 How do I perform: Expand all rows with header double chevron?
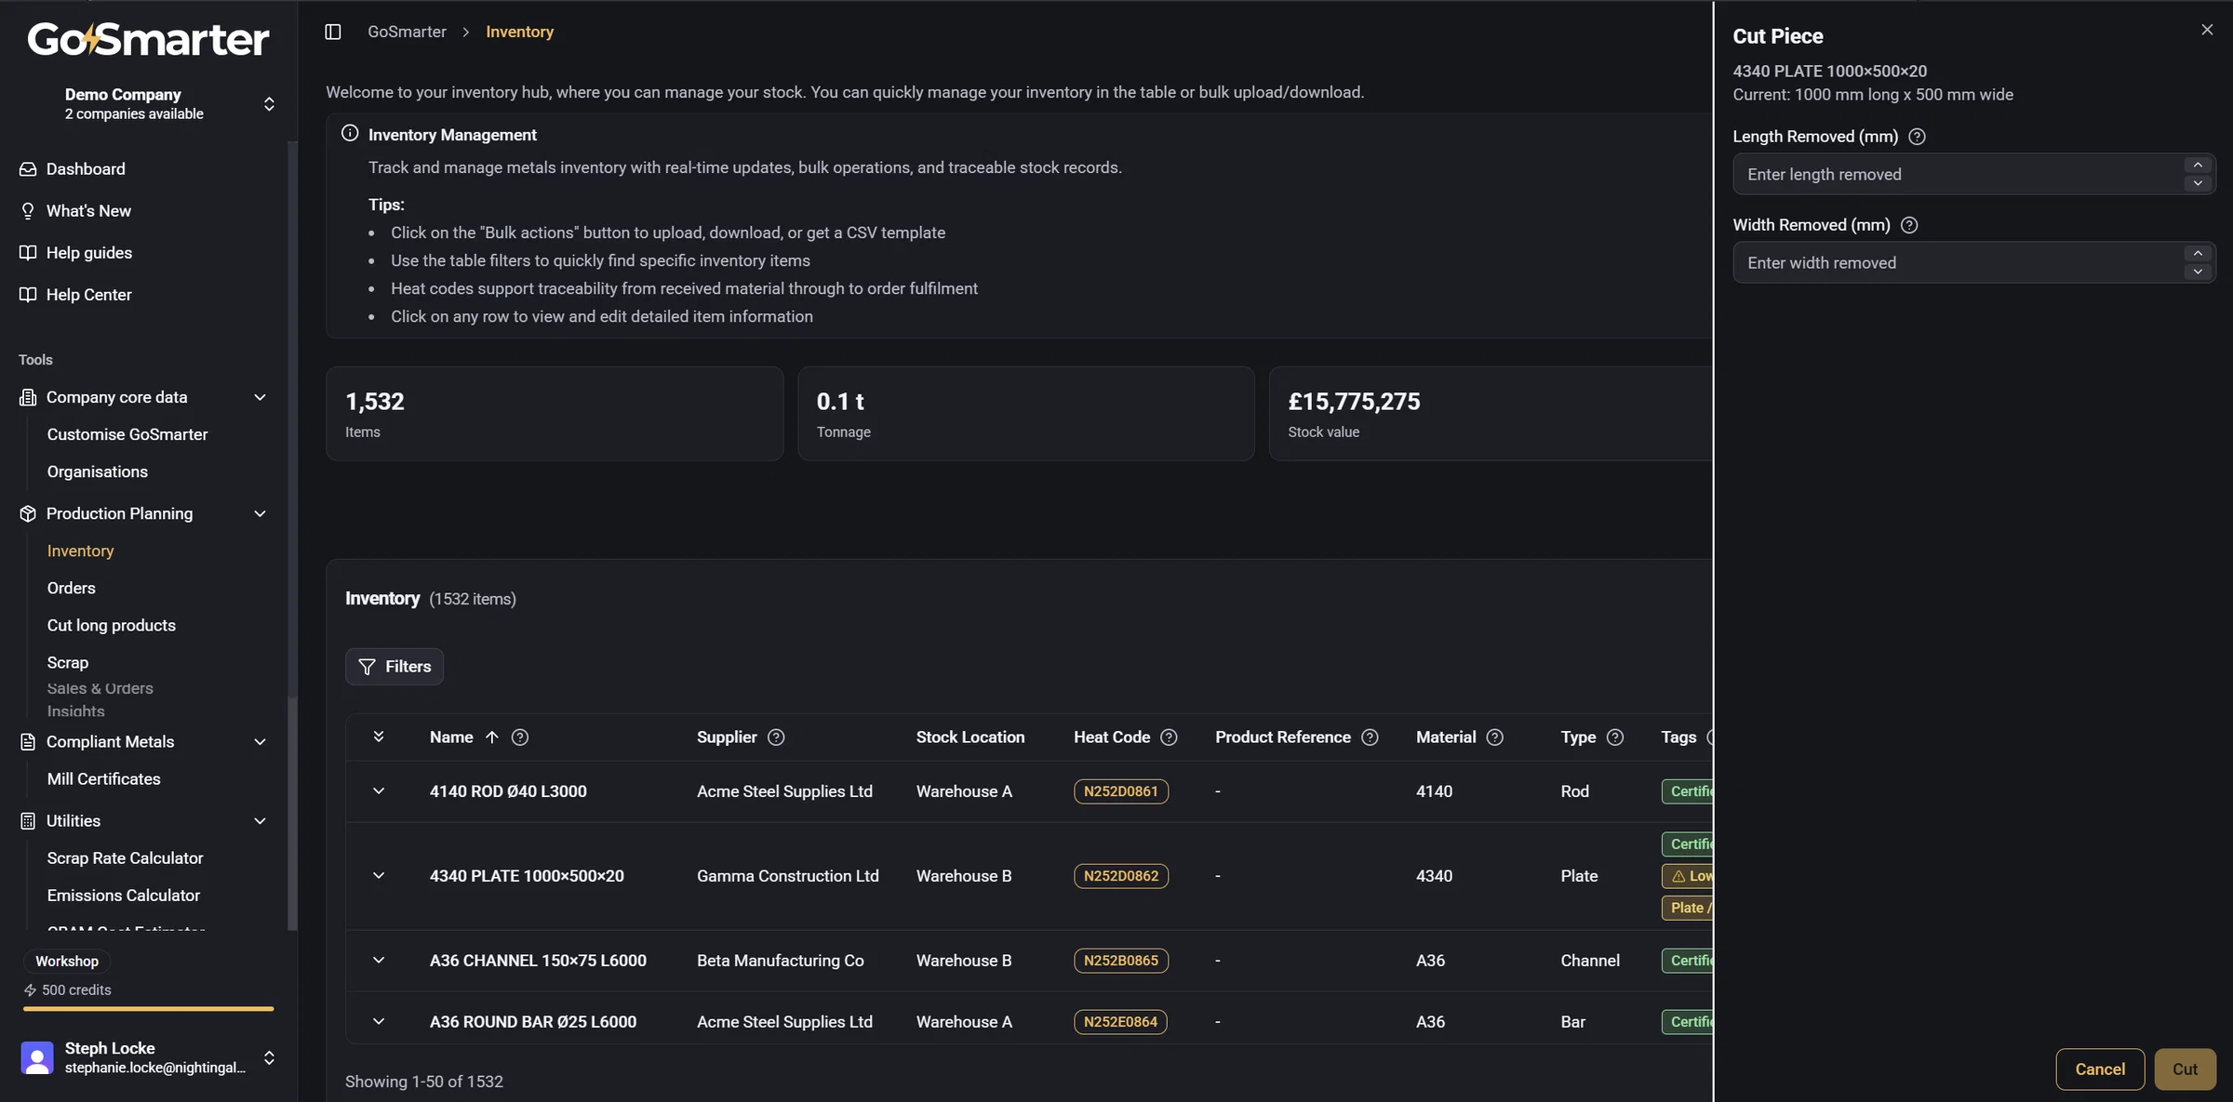pos(379,737)
